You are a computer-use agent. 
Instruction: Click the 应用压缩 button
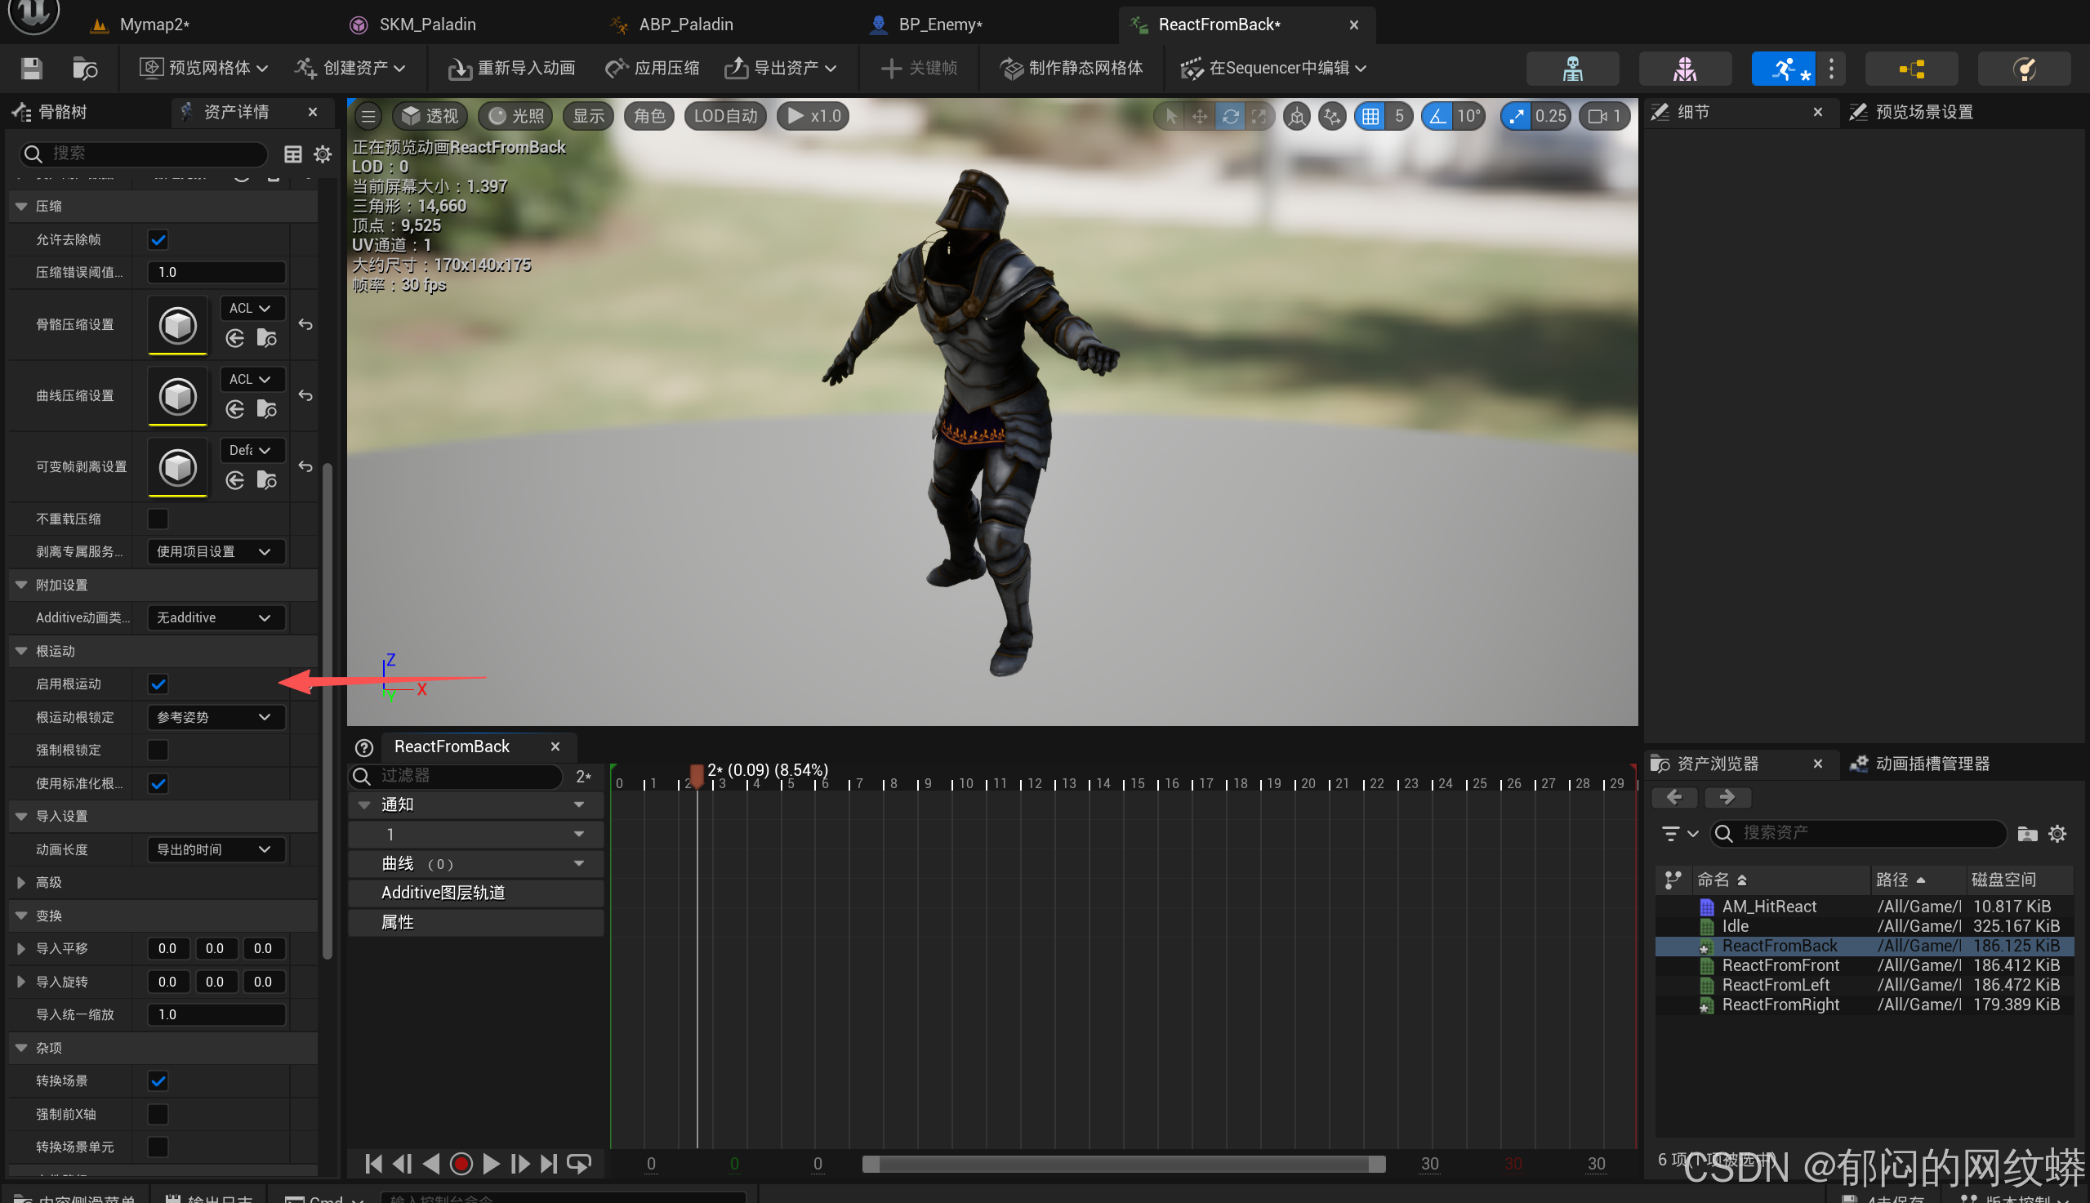click(652, 69)
